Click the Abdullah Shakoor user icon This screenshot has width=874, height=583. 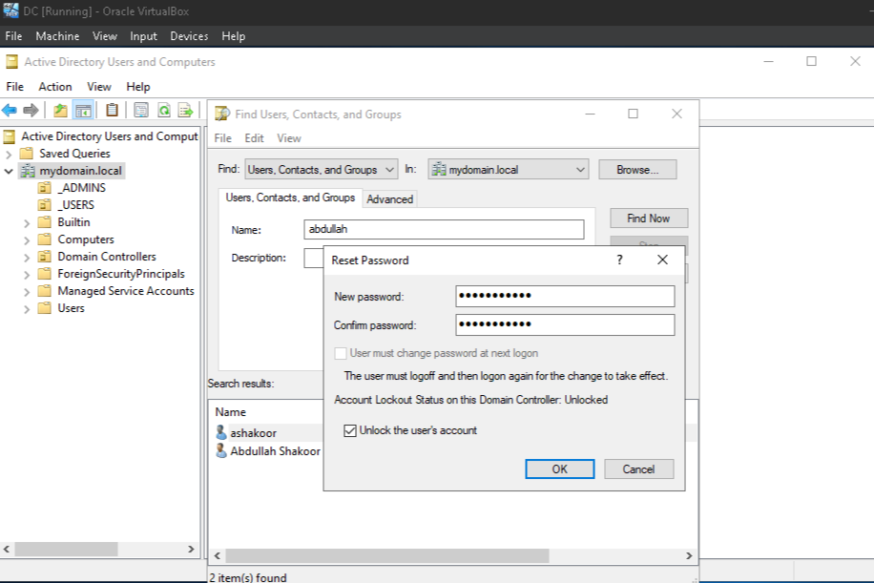221,450
